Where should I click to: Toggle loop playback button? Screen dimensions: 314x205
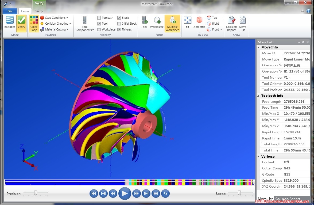click(165, 193)
